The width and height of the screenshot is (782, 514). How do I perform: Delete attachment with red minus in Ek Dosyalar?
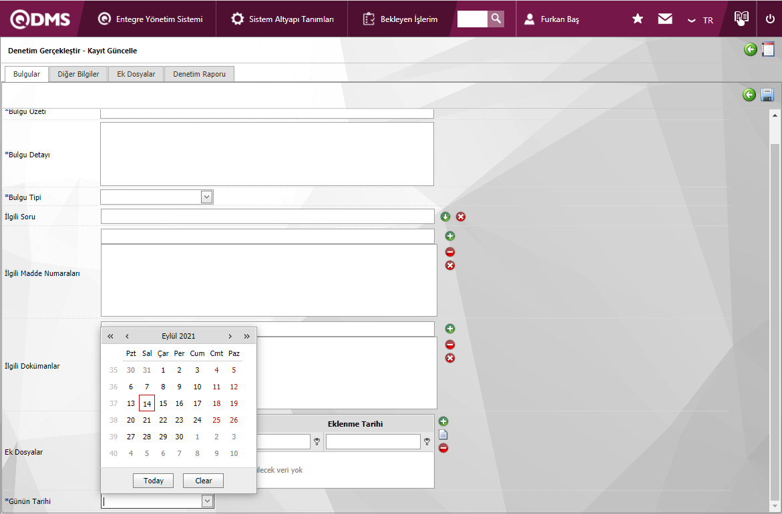tap(443, 448)
